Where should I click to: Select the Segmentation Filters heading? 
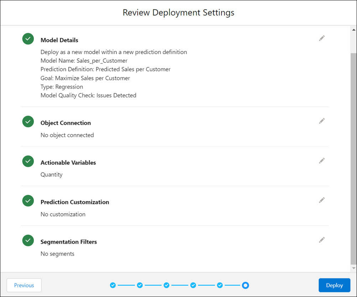[x=68, y=242]
